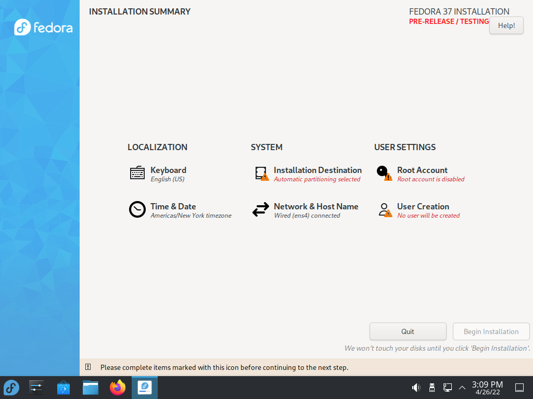Image resolution: width=533 pixels, height=399 pixels.
Task: Expand hidden system tray icons arrow
Action: point(462,388)
